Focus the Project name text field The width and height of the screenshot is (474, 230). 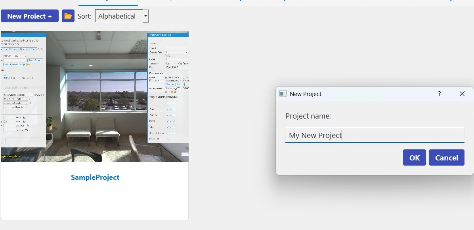click(374, 135)
